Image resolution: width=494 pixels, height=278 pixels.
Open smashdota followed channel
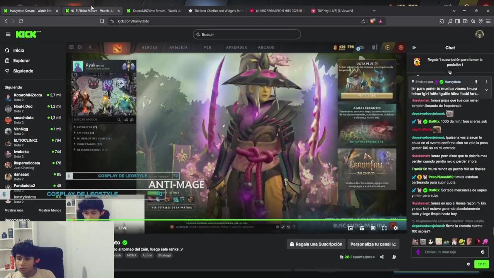pyautogui.click(x=33, y=120)
